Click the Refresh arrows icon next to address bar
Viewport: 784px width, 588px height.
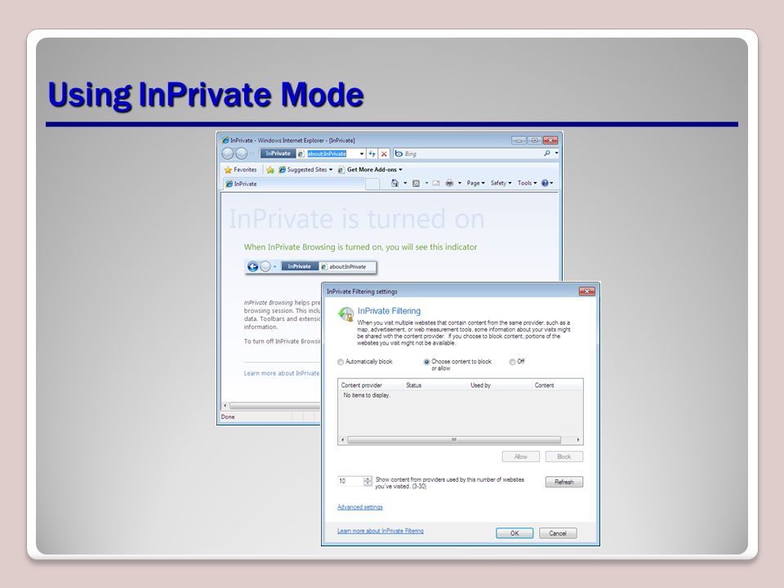coord(372,154)
